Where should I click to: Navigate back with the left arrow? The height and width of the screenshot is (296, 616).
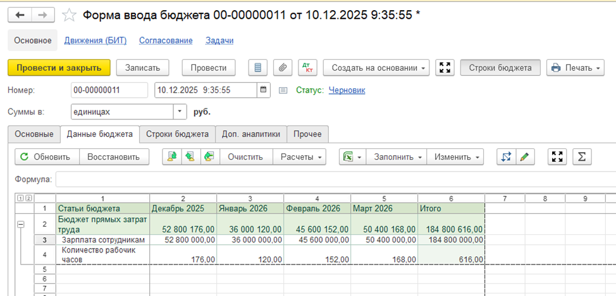[x=20, y=15]
